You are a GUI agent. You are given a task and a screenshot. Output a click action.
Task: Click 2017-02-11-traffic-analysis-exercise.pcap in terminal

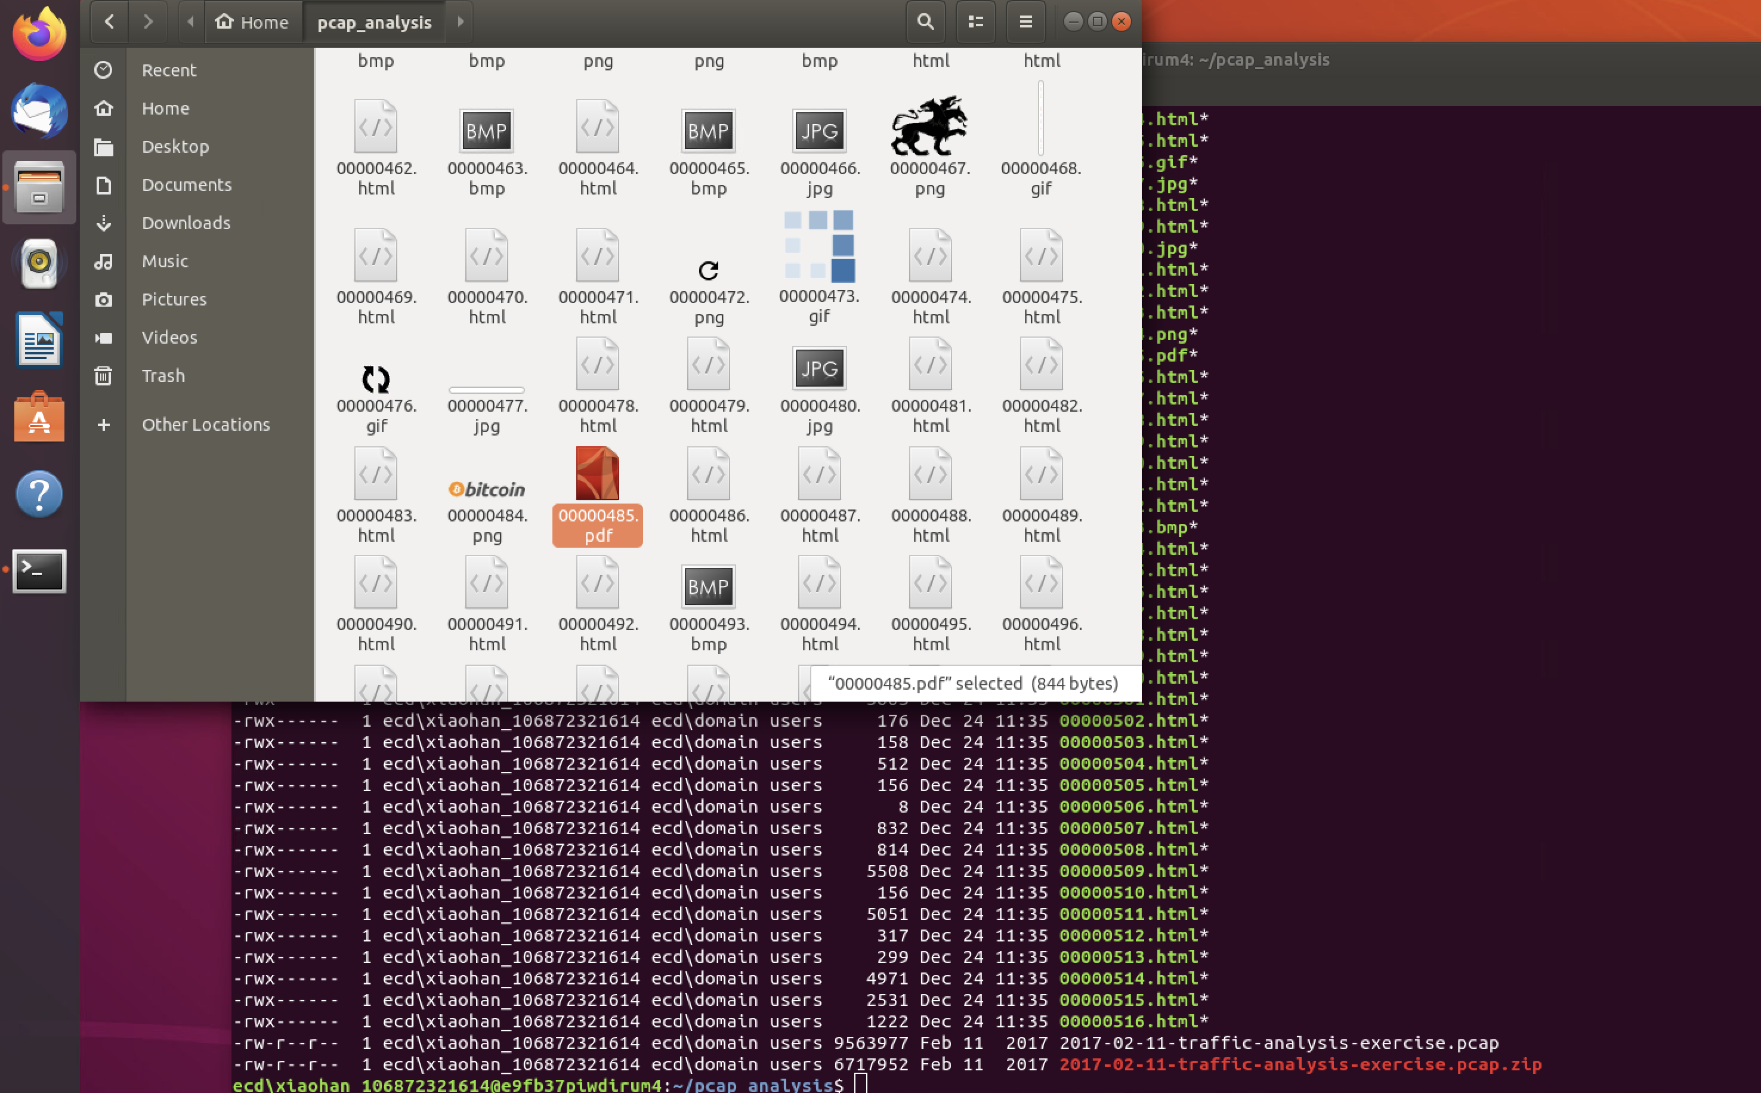[1279, 1043]
